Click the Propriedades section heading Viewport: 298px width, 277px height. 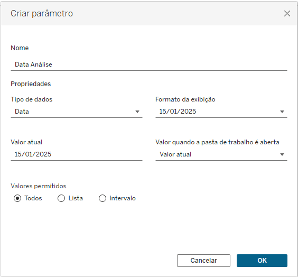click(x=31, y=84)
